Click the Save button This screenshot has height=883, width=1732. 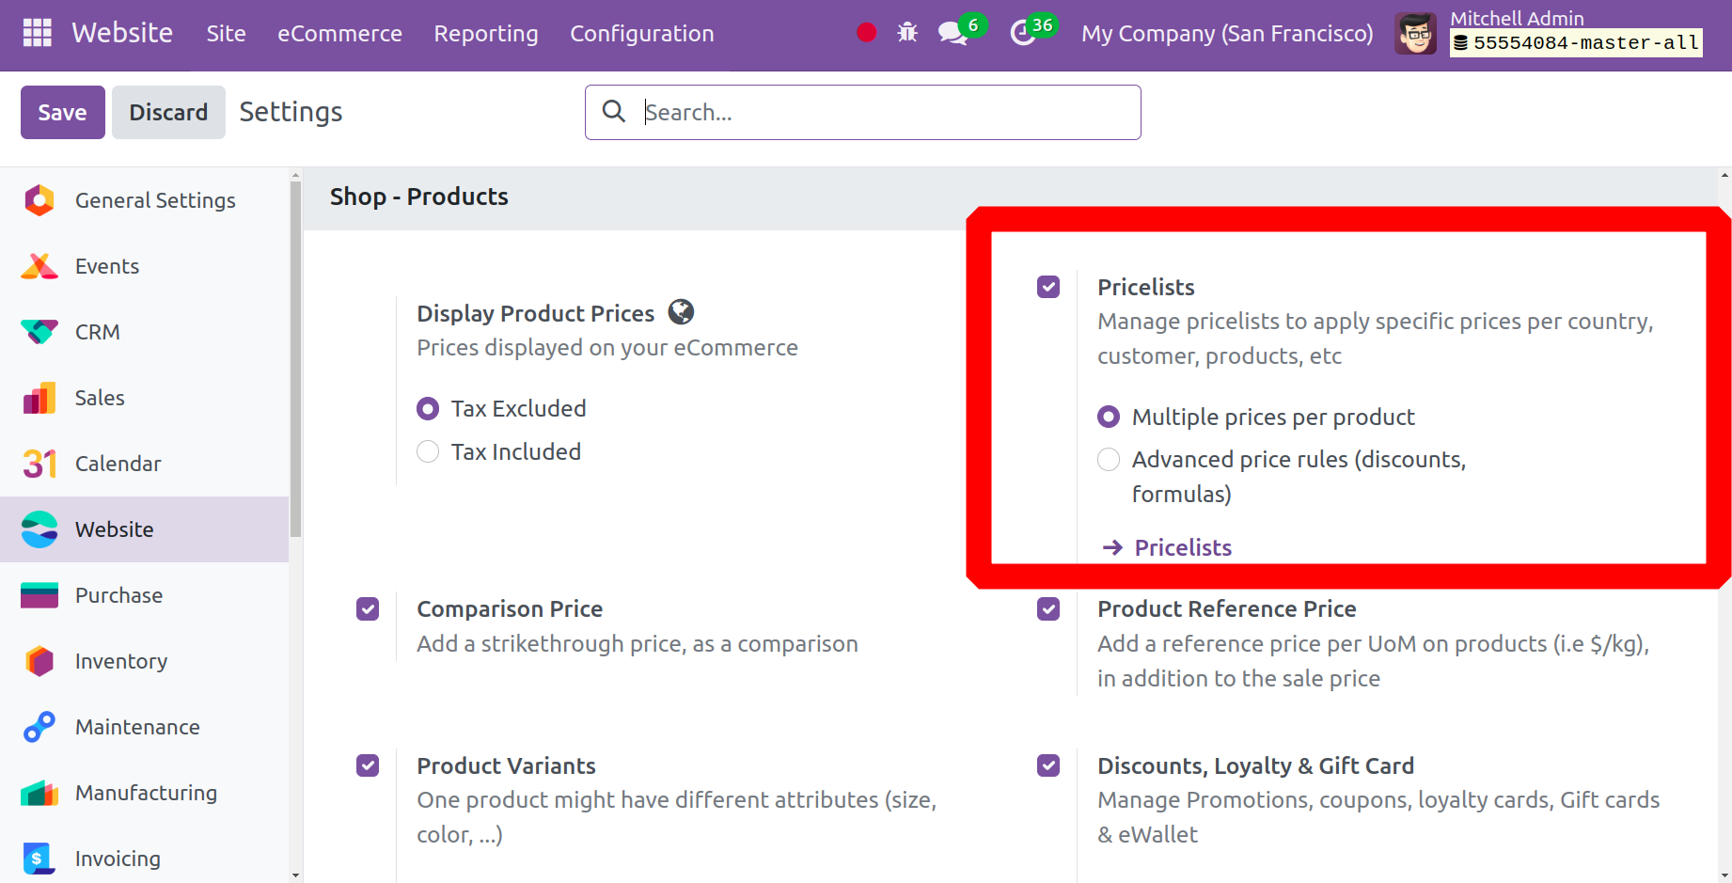[x=62, y=113]
